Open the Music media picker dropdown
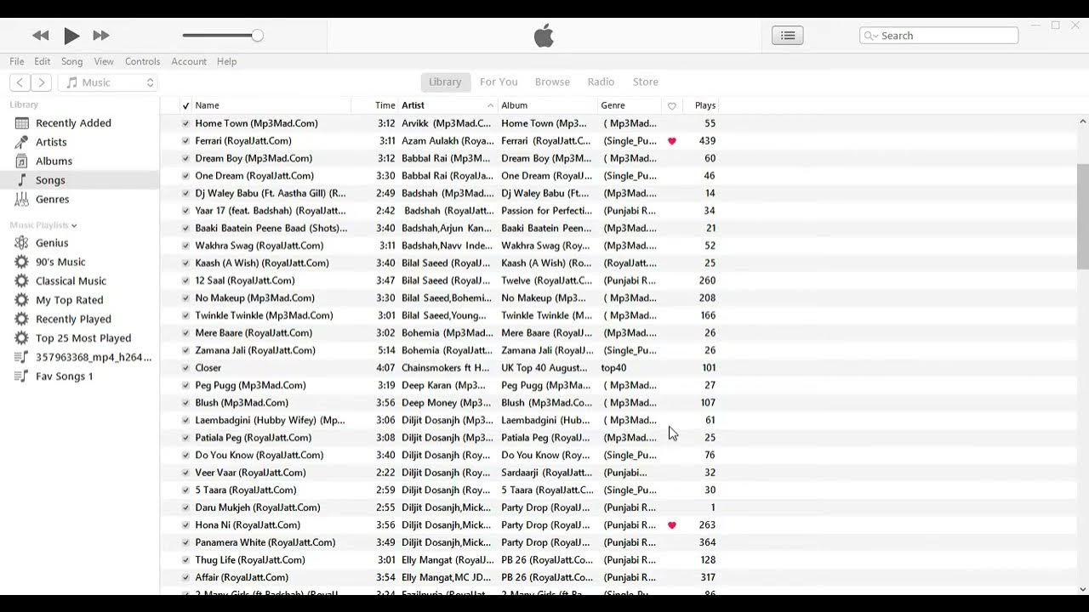This screenshot has height=612, width=1089. click(108, 82)
